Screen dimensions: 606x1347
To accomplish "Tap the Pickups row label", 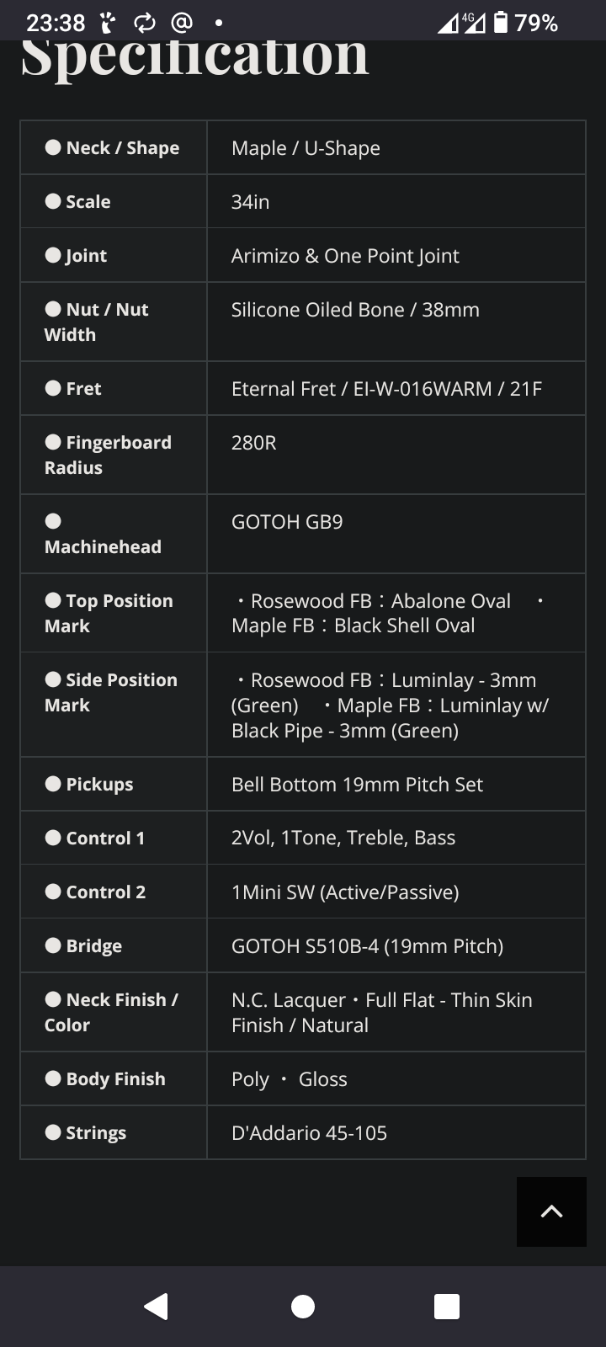I will (x=99, y=785).
